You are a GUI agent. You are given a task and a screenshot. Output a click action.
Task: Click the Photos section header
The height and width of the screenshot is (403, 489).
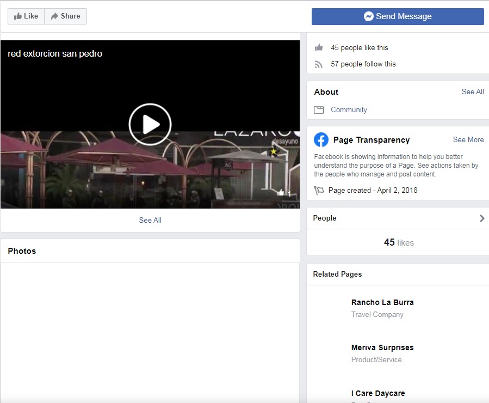[x=22, y=251]
